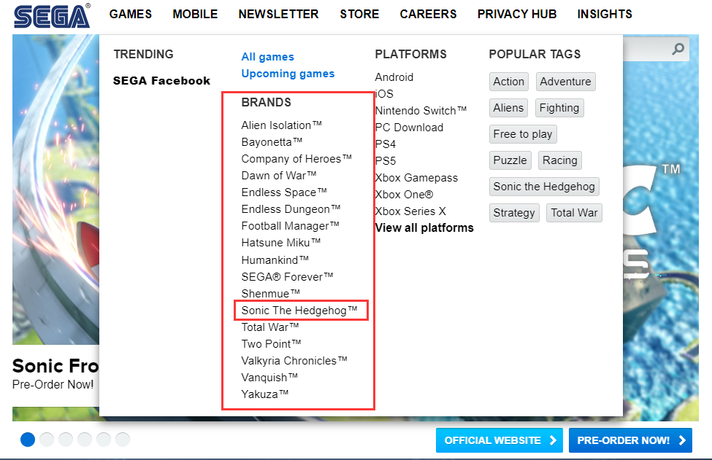Choose the Nintendo Switch platform
The image size is (712, 460).
[x=421, y=111]
